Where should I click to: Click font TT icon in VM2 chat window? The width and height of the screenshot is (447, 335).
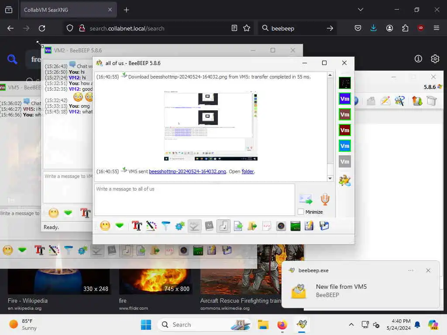click(x=85, y=213)
